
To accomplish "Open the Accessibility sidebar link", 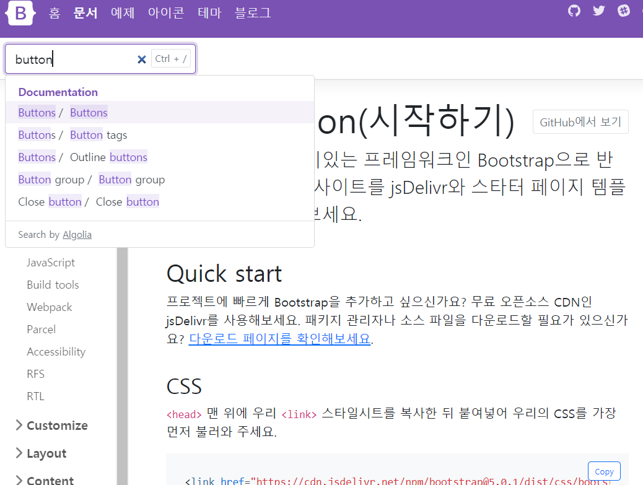I will click(x=56, y=352).
